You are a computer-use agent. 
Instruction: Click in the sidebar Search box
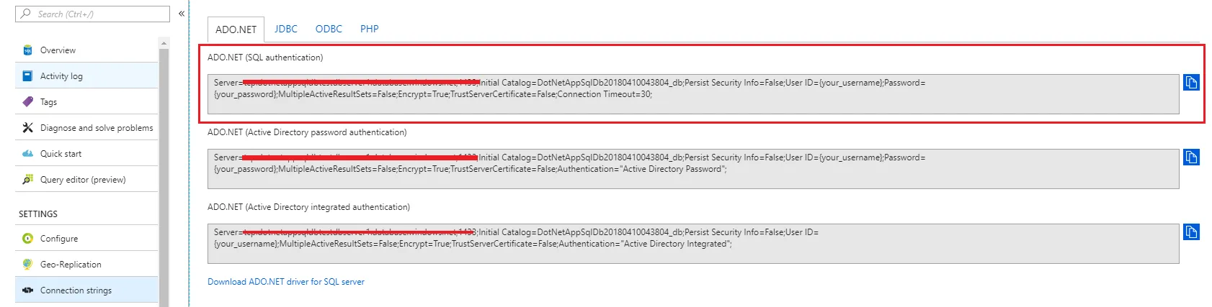pos(92,14)
